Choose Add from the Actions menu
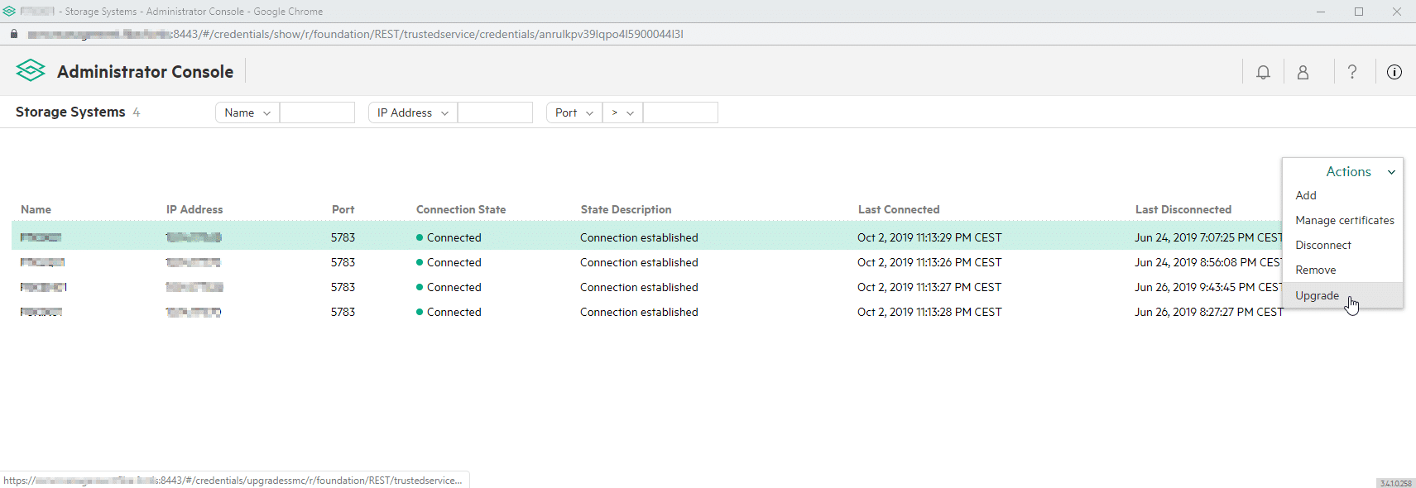This screenshot has width=1416, height=488. (x=1306, y=195)
